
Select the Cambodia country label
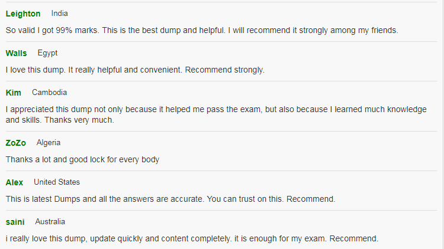tap(49, 93)
